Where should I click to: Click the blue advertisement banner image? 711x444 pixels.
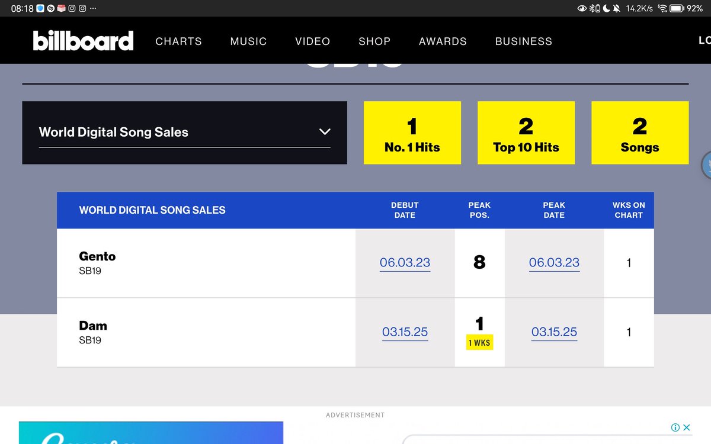click(151, 433)
